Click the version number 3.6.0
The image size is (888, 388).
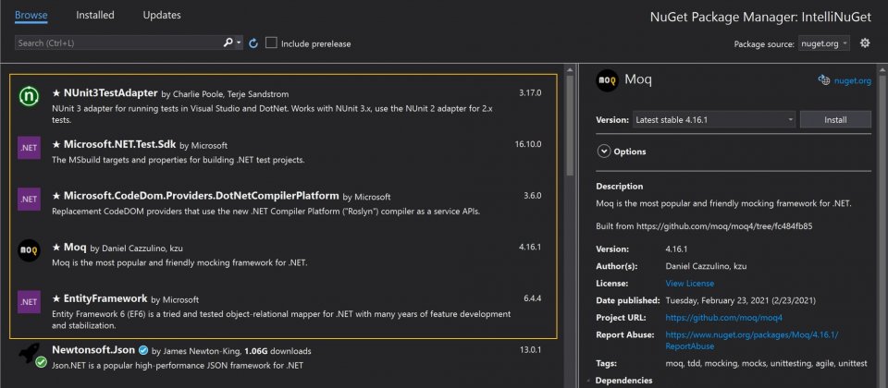(533, 196)
